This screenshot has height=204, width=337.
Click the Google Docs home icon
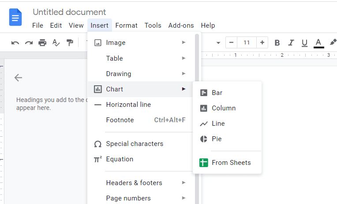click(x=15, y=17)
